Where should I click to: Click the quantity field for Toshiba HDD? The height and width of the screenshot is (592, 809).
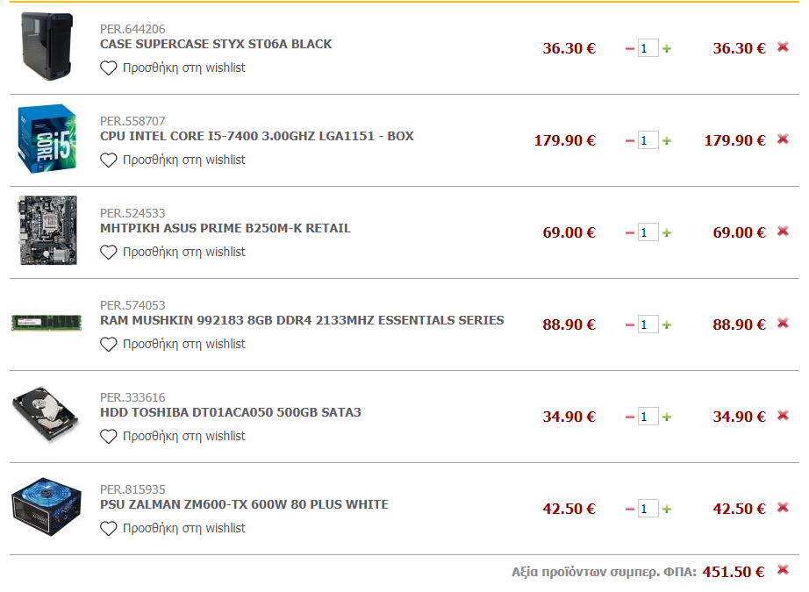click(648, 417)
